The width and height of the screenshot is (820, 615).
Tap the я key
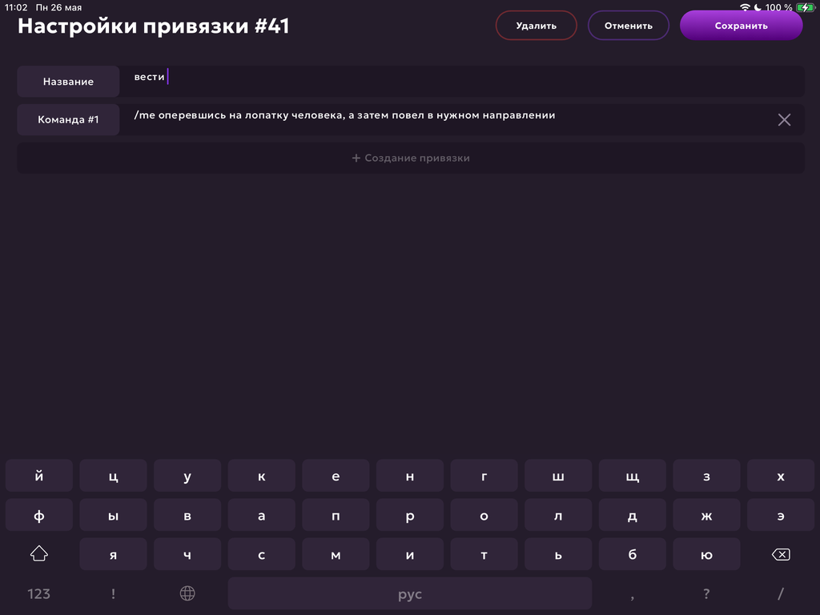(113, 554)
